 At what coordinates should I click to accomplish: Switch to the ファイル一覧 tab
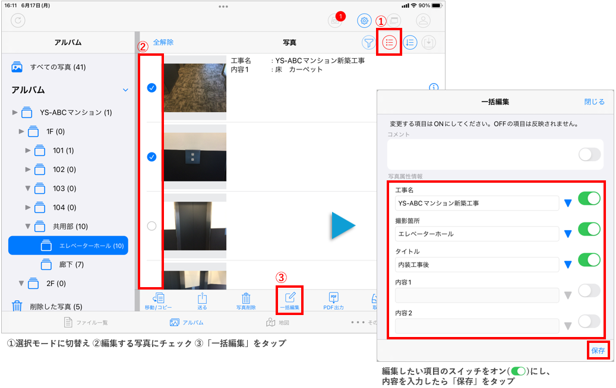pos(86,323)
